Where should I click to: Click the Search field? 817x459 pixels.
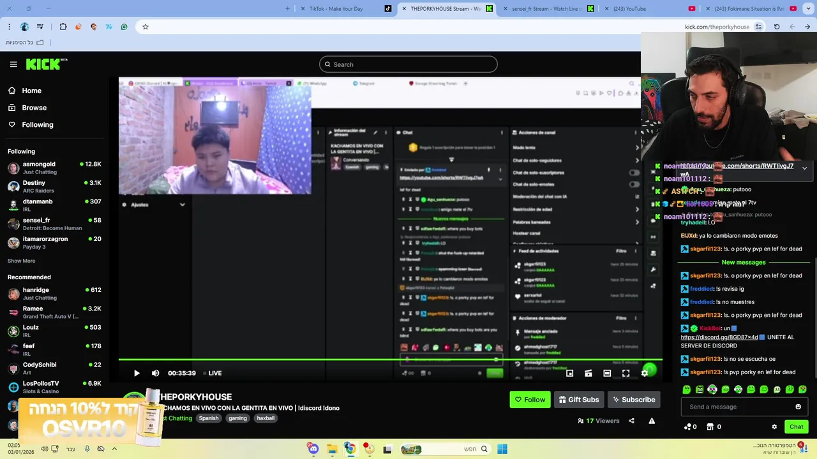point(408,64)
